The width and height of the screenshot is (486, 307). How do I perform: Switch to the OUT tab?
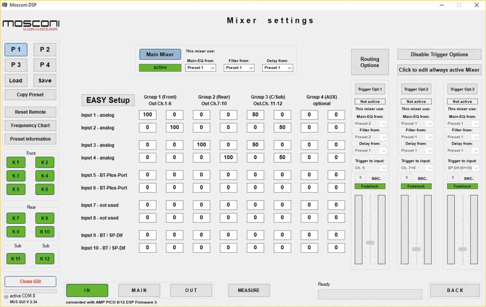(191, 290)
